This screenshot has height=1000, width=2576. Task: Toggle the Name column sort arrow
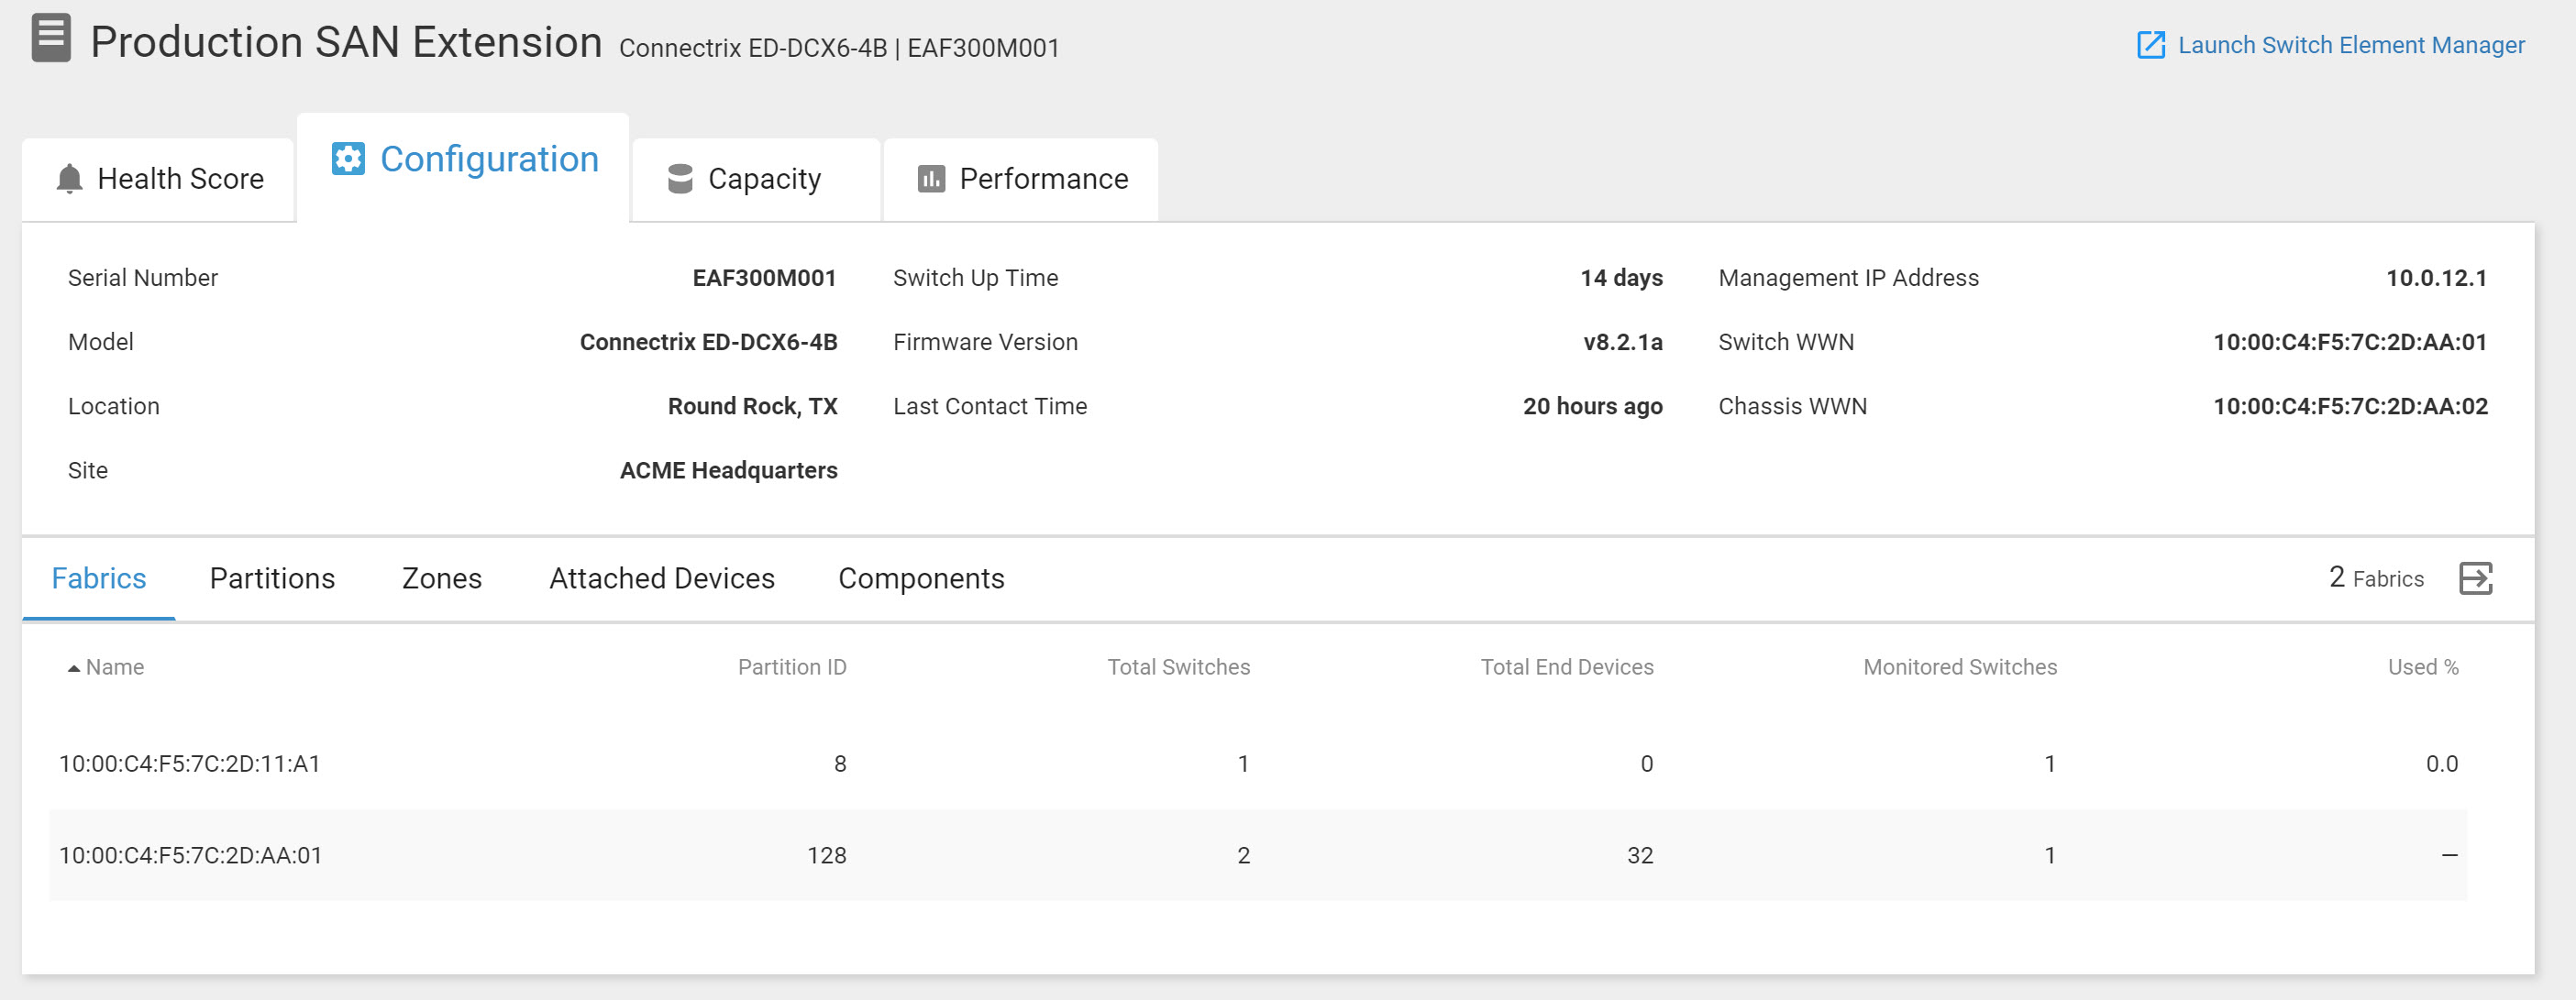pyautogui.click(x=73, y=668)
